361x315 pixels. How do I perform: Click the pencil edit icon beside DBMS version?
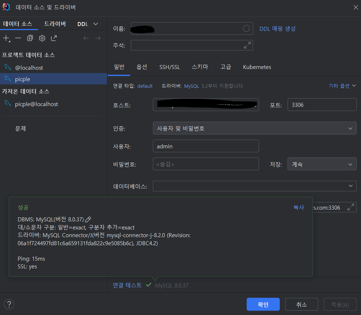click(88, 219)
